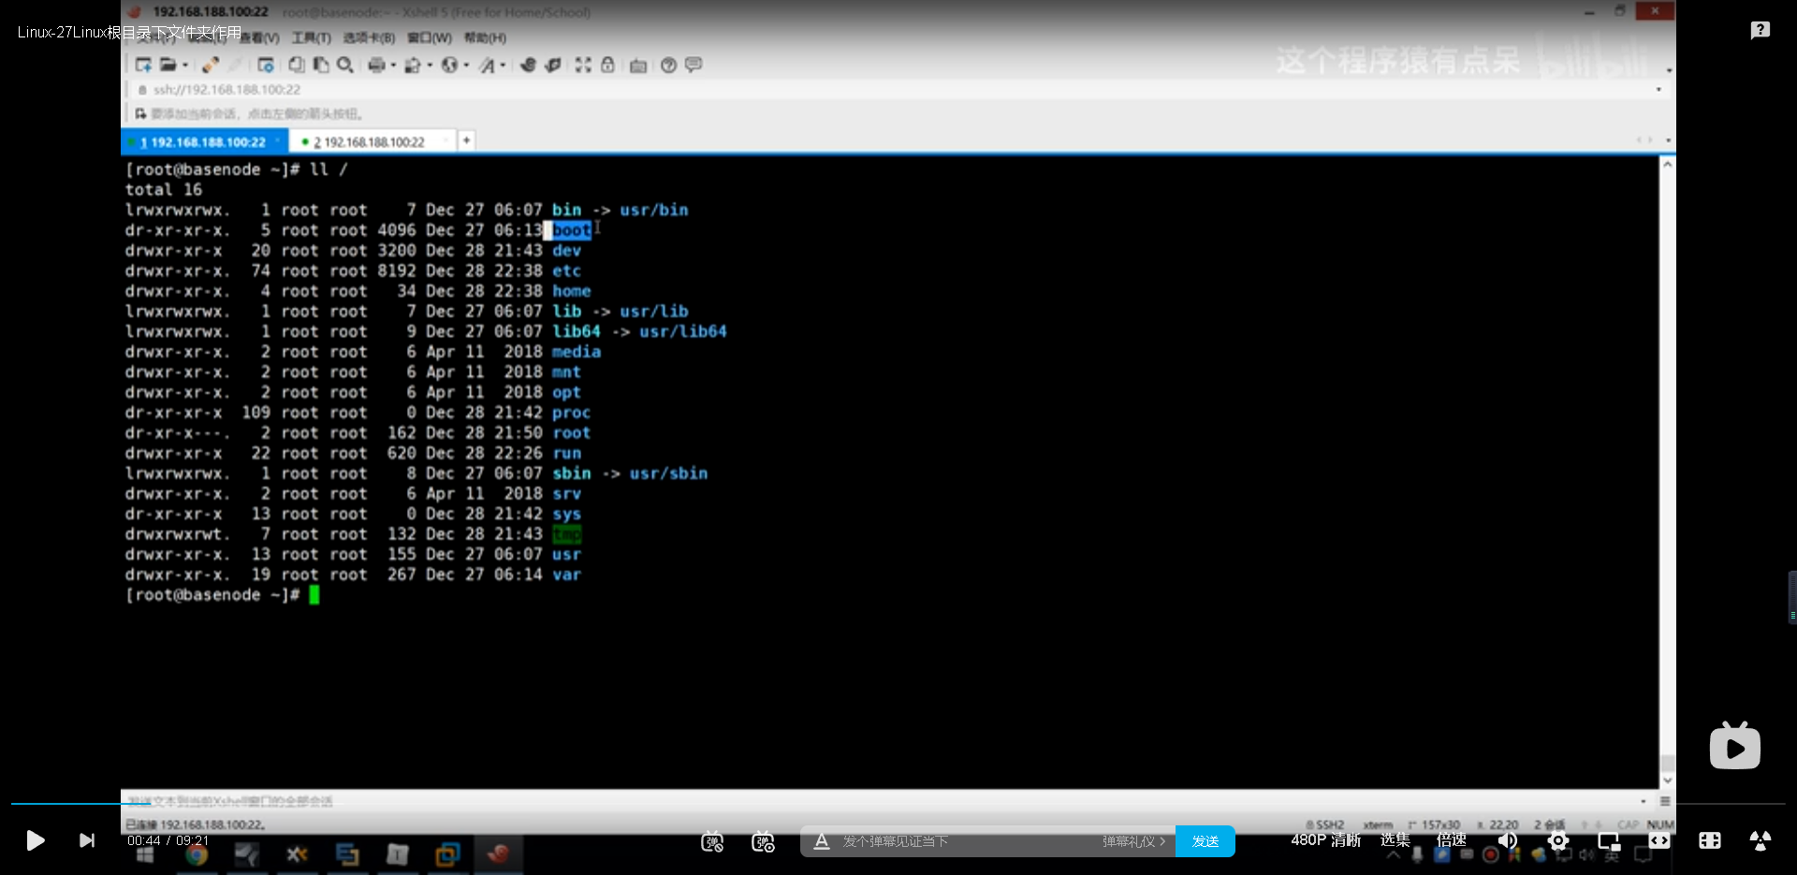
Task: Switch to session tab 2 192.168.188.100:22
Action: click(373, 141)
